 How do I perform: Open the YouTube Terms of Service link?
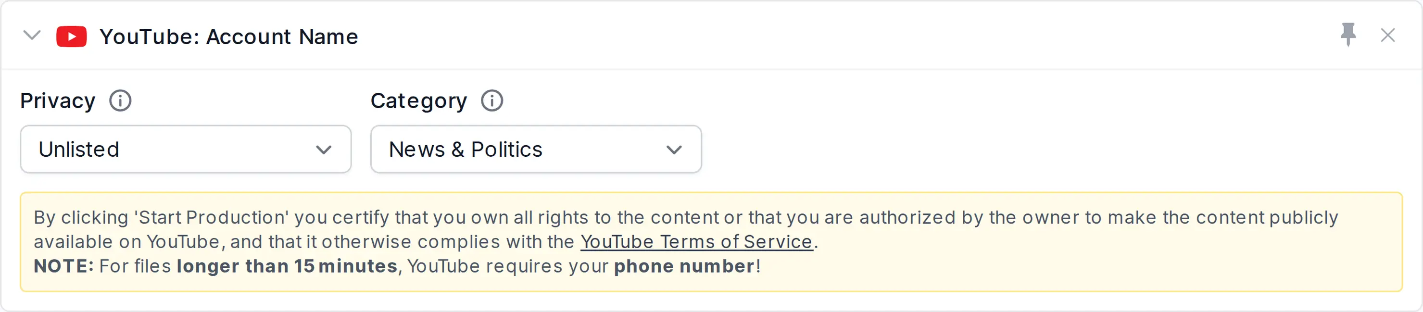point(696,242)
